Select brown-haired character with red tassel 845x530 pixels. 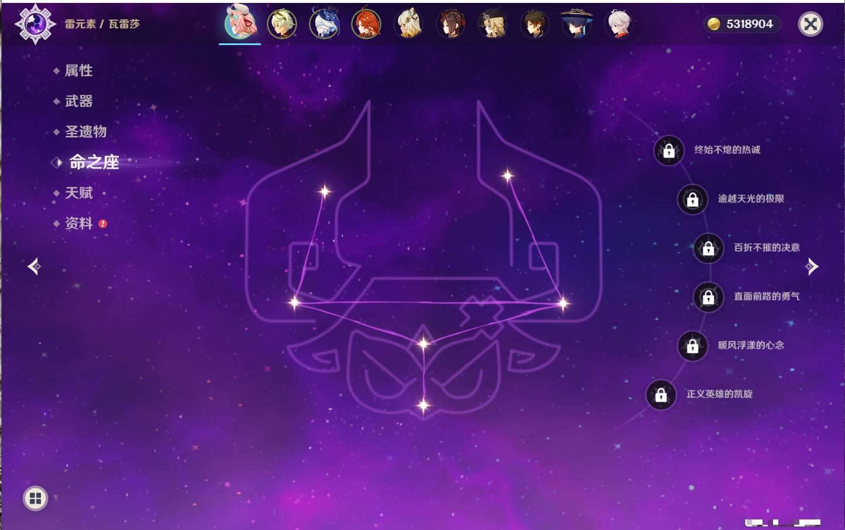click(x=451, y=24)
